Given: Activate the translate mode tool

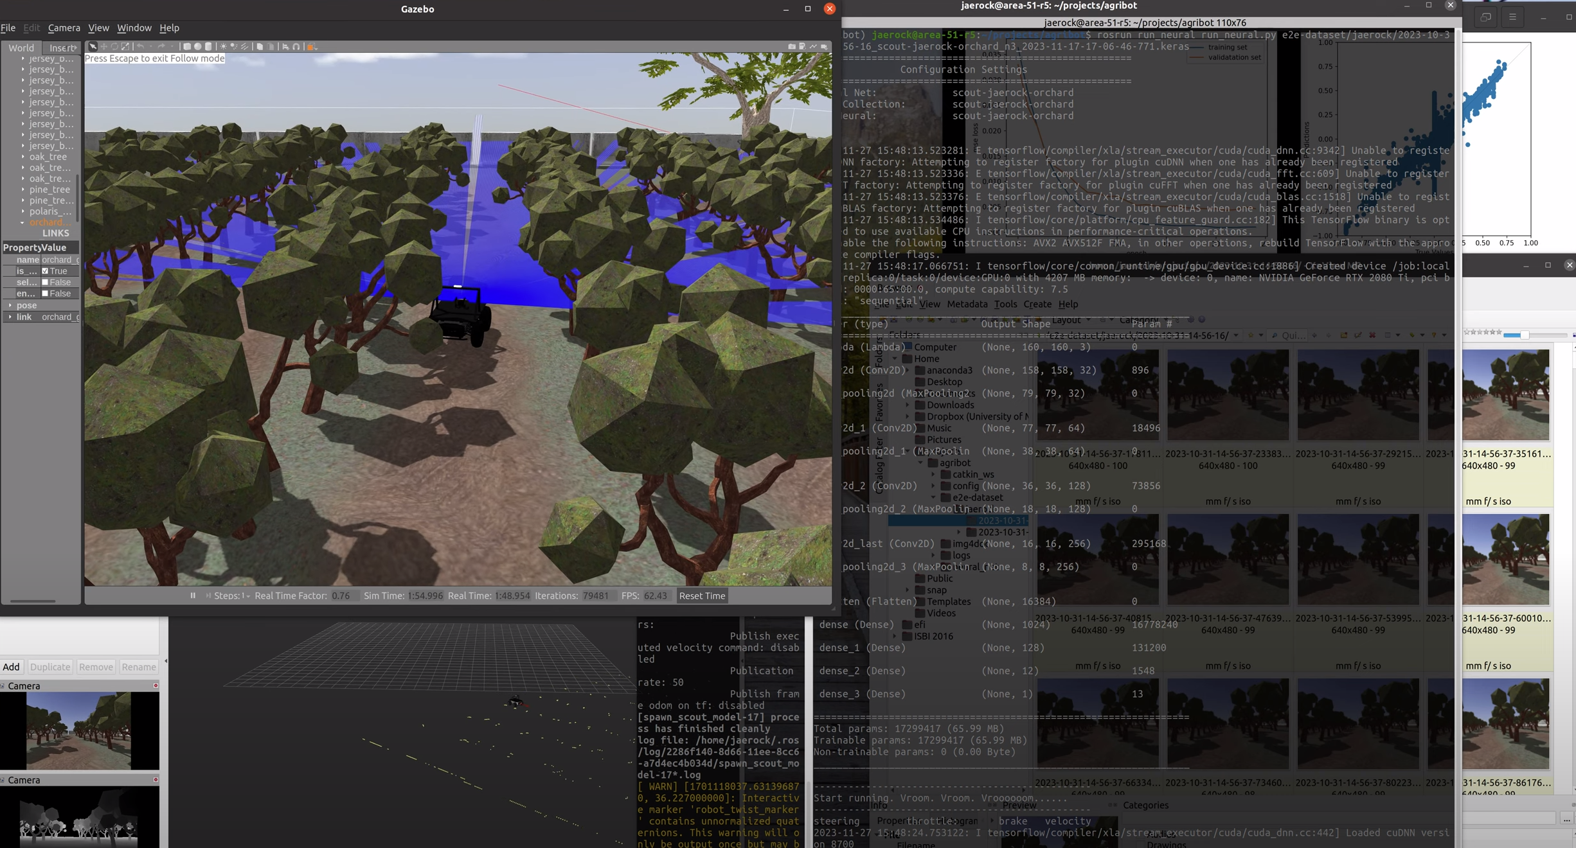Looking at the screenshot, I should [x=103, y=46].
